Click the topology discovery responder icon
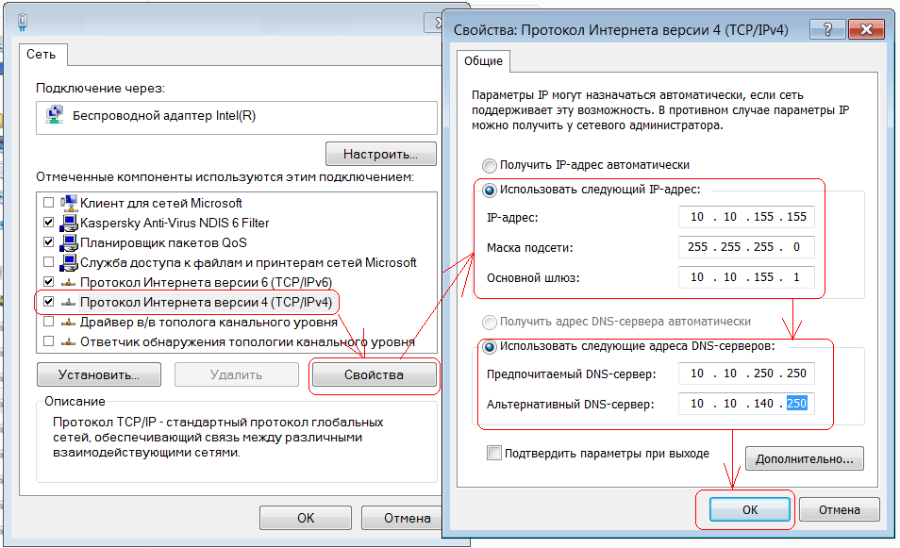Viewport: 900px width, 548px height. click(69, 342)
